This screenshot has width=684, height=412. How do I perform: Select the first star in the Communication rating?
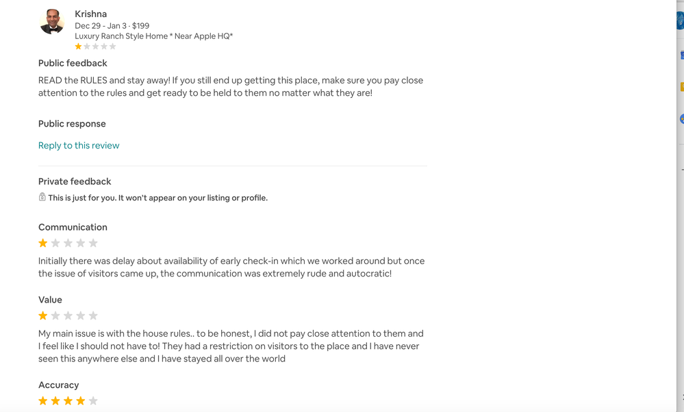(x=42, y=242)
